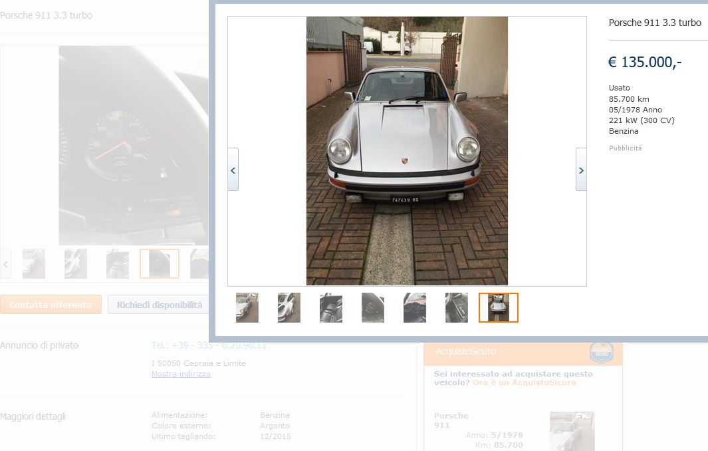Click the background page heading 'Porsche 911 3.3 turbo'

(46, 15)
